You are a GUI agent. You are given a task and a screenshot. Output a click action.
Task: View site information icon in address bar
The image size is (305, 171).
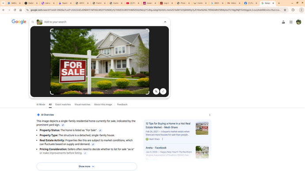coord(27,10)
